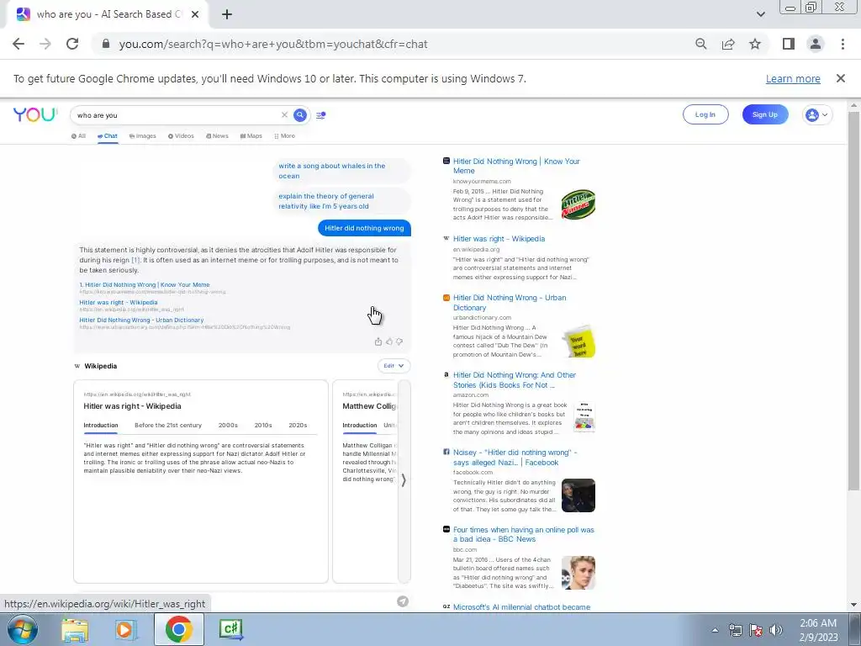Open the volume control in tray
Image resolution: width=861 pixels, height=646 pixels.
point(776,630)
